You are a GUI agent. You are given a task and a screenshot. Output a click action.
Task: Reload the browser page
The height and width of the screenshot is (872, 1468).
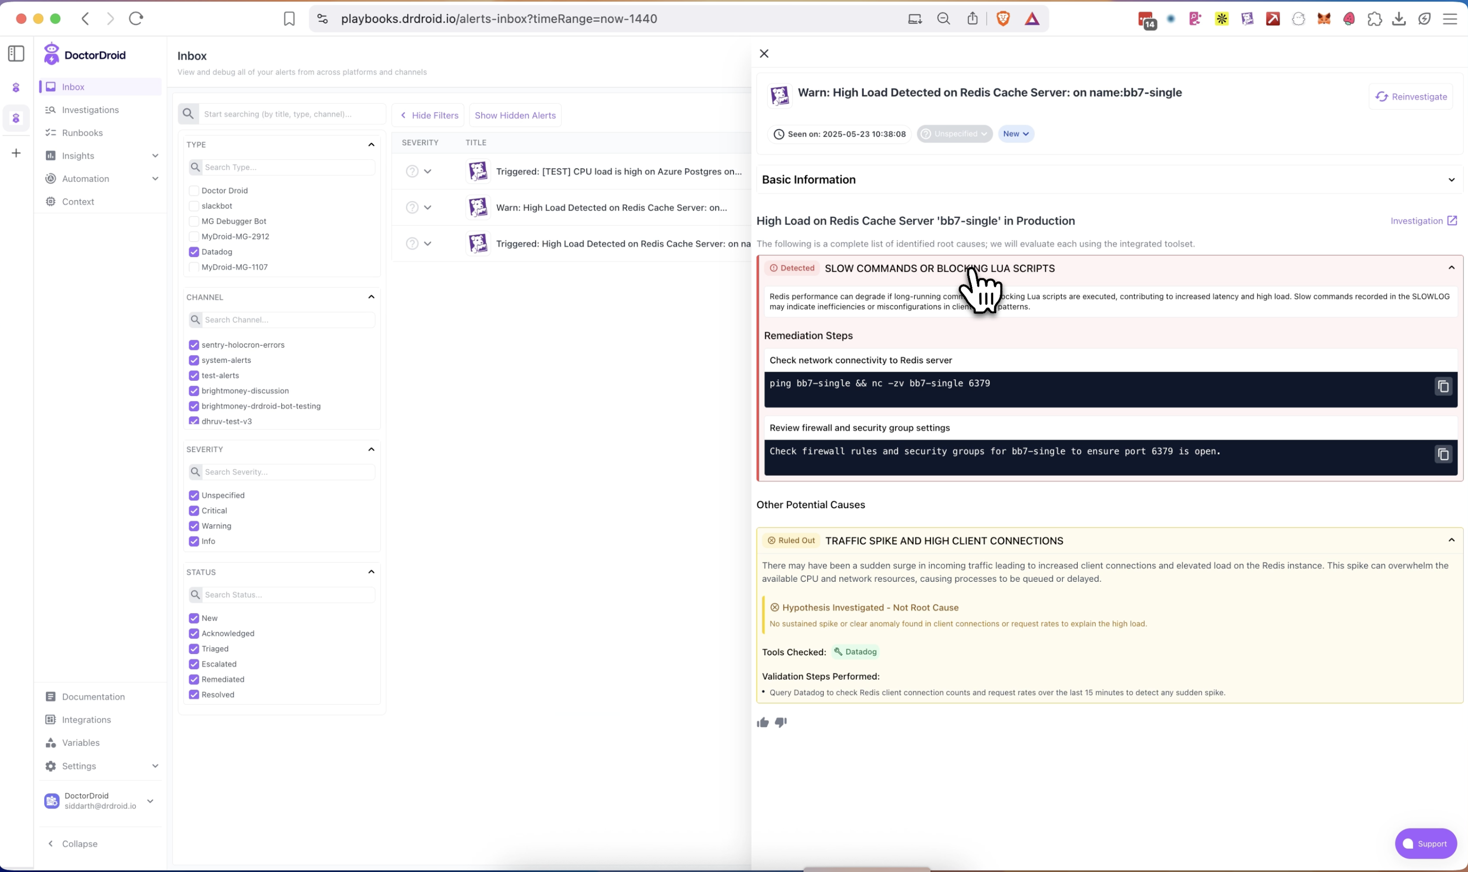(x=136, y=19)
